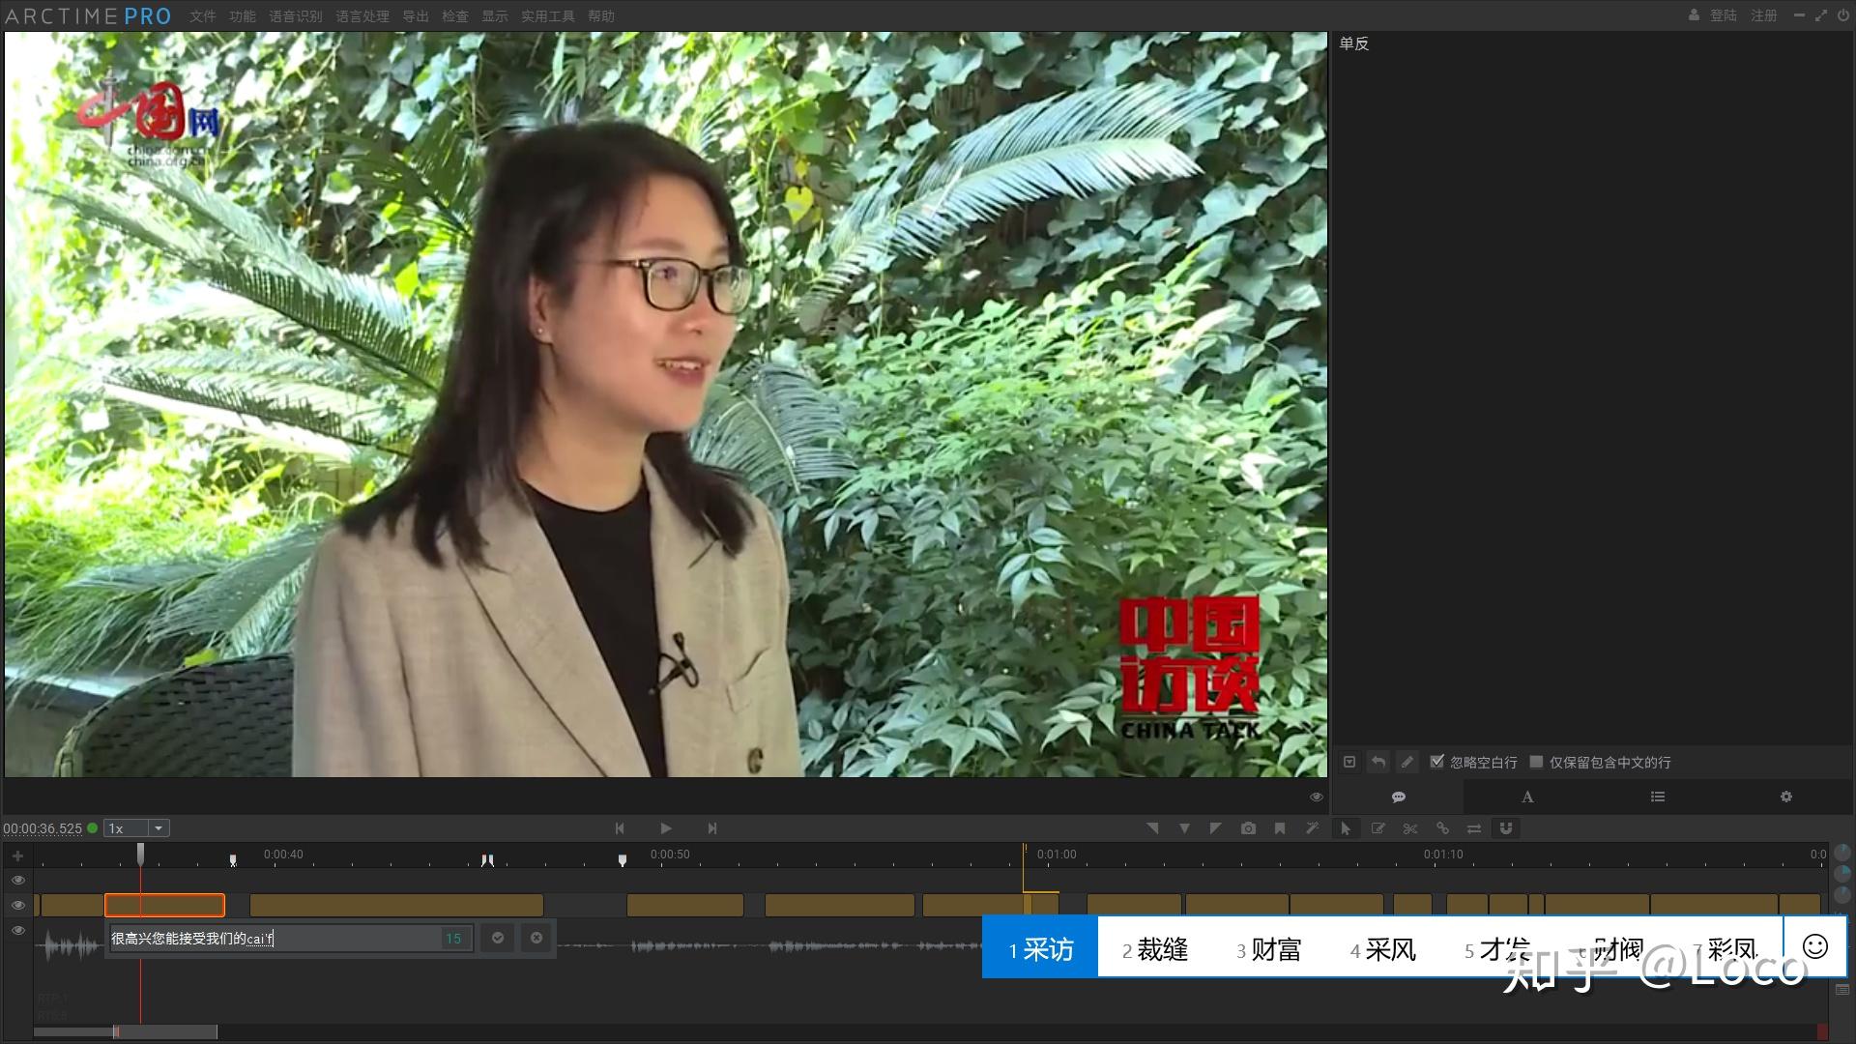Image resolution: width=1856 pixels, height=1044 pixels.
Task: Activate the pointer selection tool
Action: (1345, 828)
